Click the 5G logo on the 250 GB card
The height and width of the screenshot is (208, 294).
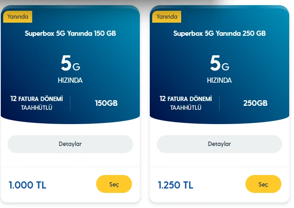tap(219, 63)
